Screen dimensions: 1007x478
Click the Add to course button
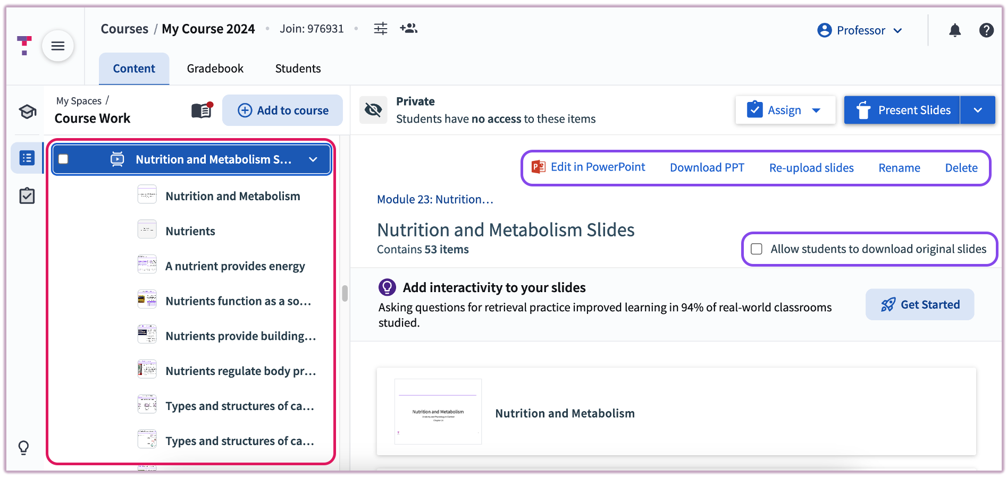click(x=282, y=110)
